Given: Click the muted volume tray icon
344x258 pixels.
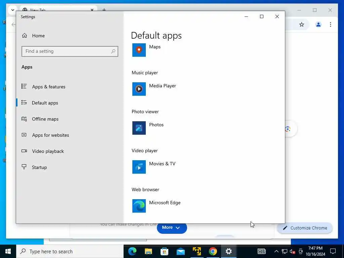Looking at the screenshot, I should pyautogui.click(x=293, y=251).
